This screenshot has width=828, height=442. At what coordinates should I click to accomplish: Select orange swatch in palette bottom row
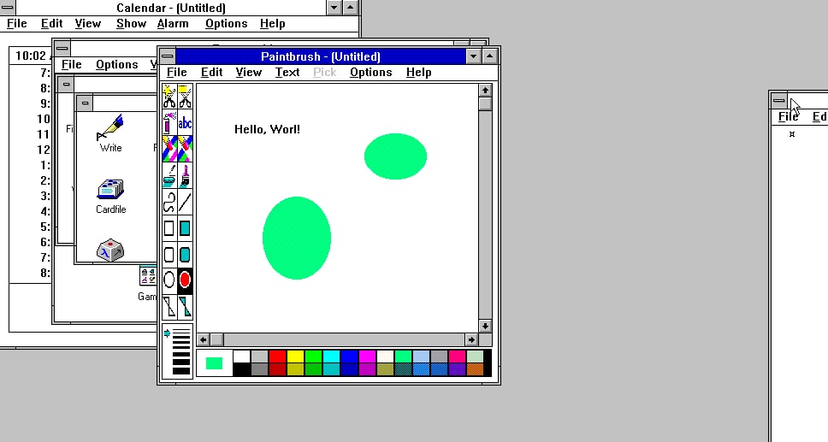click(x=475, y=369)
